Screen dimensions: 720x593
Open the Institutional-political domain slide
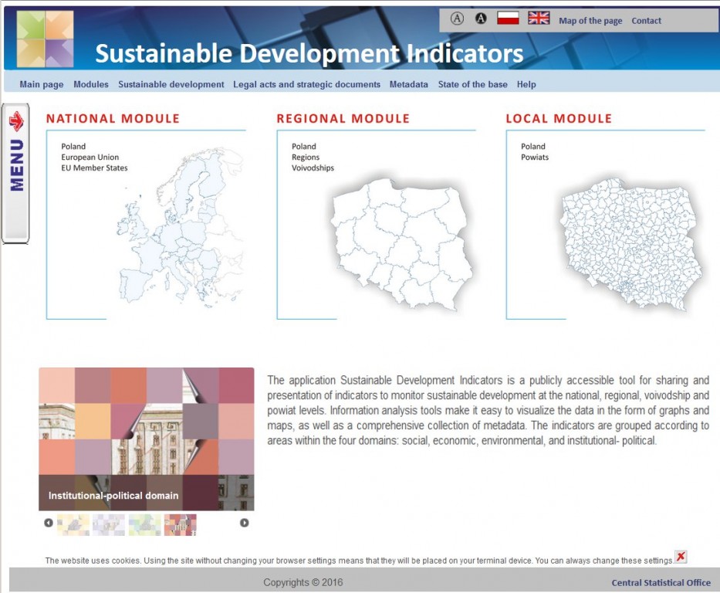(146, 439)
